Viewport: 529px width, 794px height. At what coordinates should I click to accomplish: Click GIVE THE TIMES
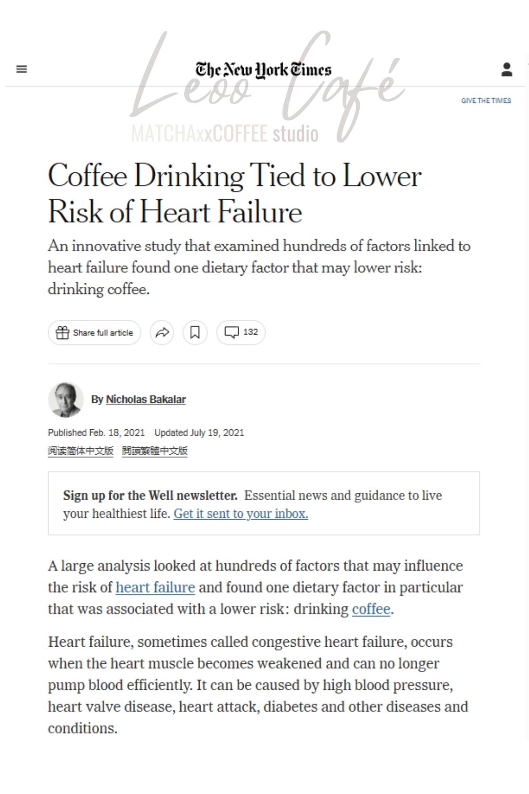(x=486, y=101)
